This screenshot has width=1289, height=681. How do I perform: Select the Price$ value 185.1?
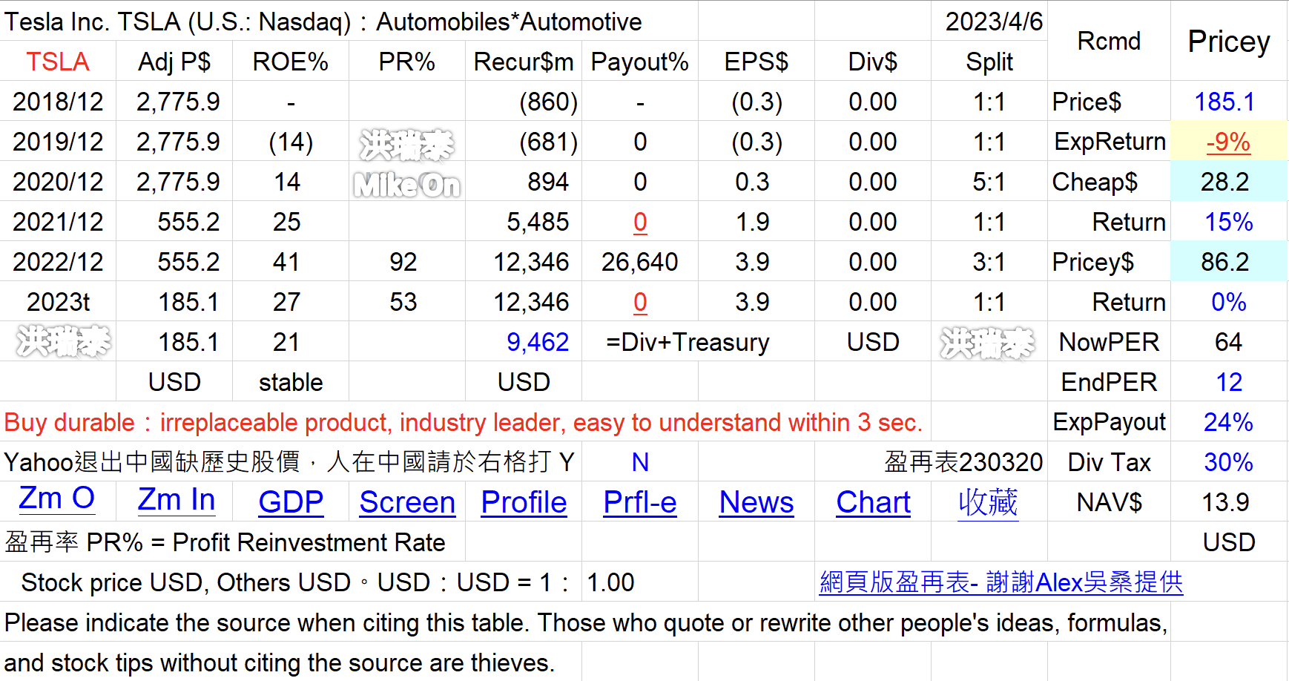click(x=1229, y=102)
